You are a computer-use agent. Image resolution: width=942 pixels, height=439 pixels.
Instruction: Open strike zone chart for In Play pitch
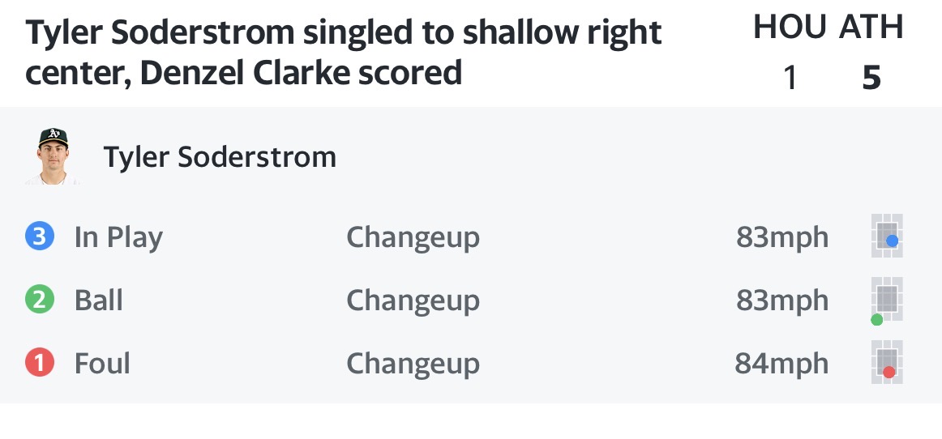[887, 236]
